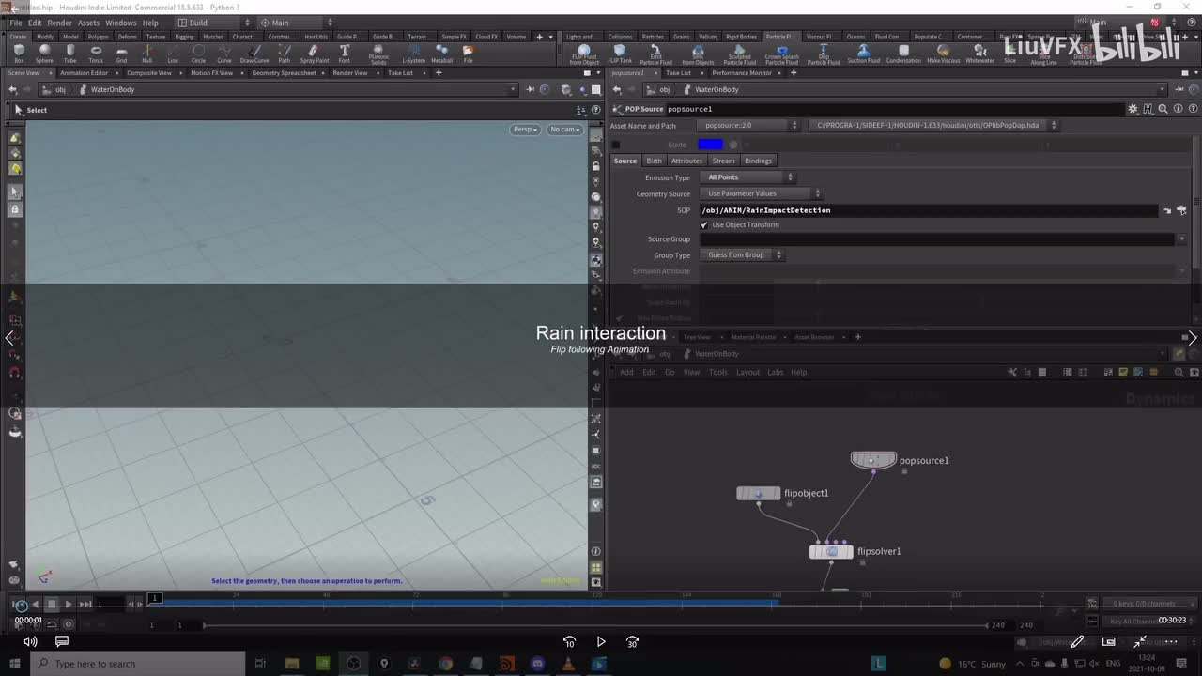Screen dimensions: 1202x676
Task: Play the video with the player's play button
Action: click(x=601, y=642)
